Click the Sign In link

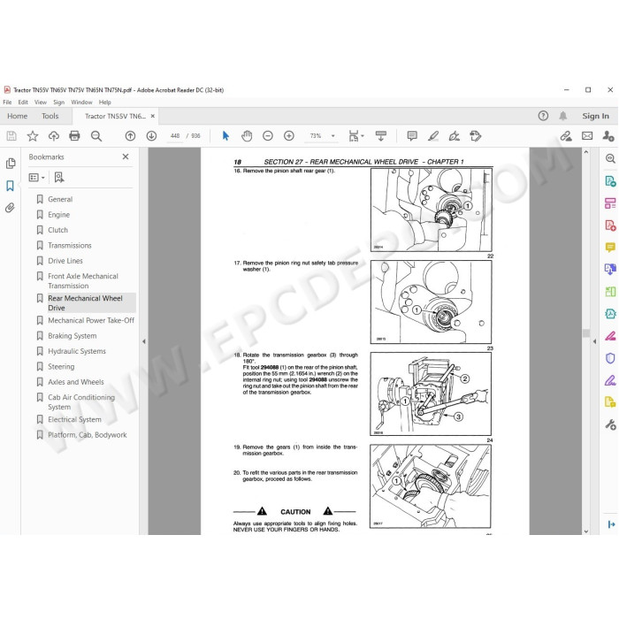(595, 116)
